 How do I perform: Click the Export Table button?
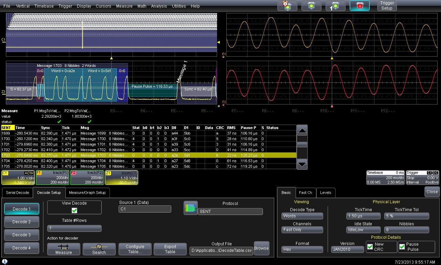pyautogui.click(x=170, y=249)
